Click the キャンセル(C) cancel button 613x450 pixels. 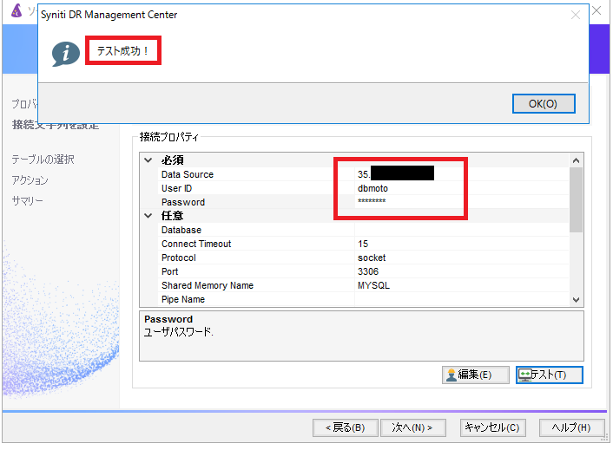point(492,428)
